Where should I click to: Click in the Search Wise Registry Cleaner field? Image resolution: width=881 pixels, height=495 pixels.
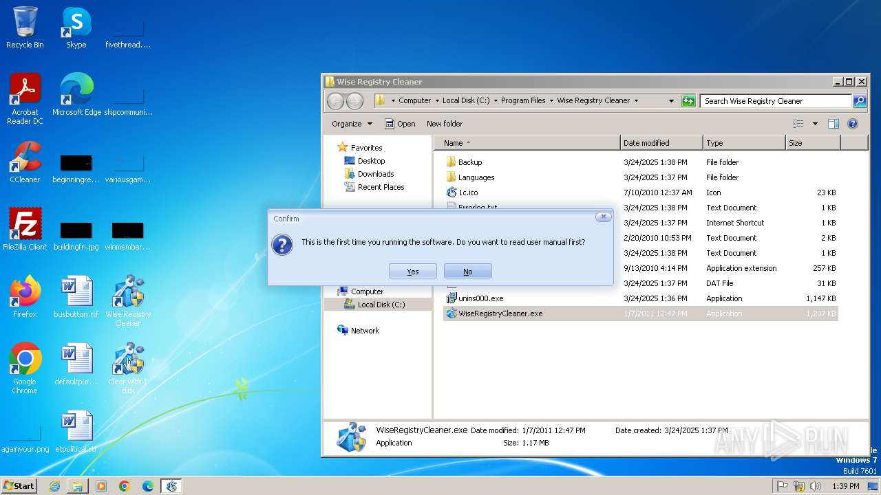pos(776,101)
